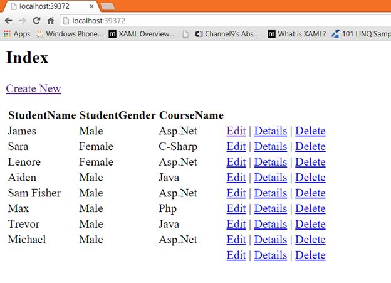
Task: Edit the Michael record
Action: pos(236,240)
